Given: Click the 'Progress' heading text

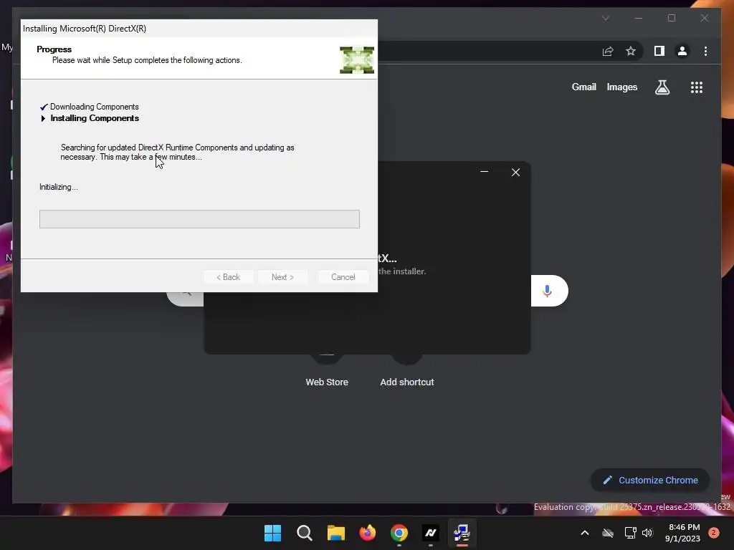Looking at the screenshot, I should click(54, 49).
